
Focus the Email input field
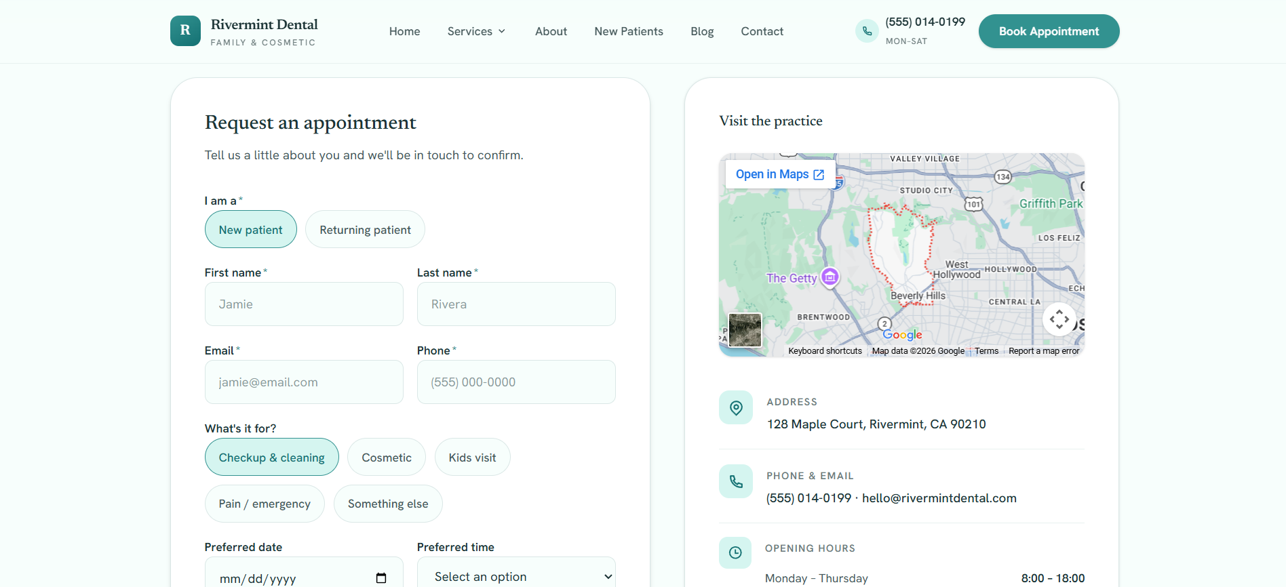tap(304, 382)
